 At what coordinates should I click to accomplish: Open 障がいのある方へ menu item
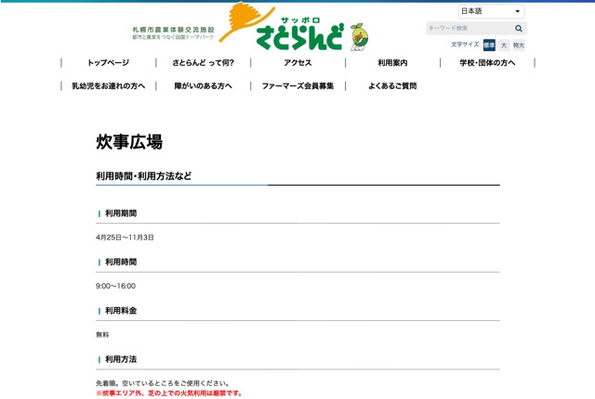coord(203,86)
